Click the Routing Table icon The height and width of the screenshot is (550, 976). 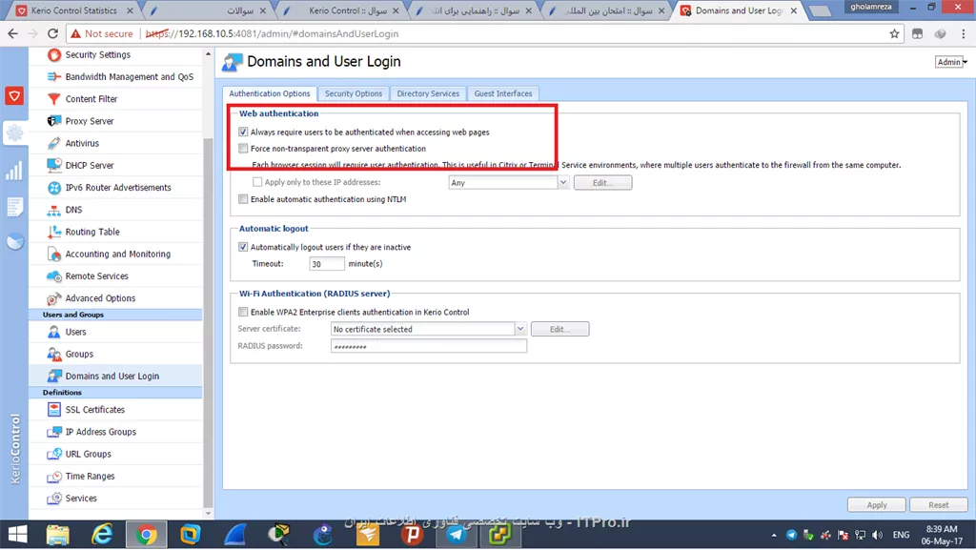(54, 232)
